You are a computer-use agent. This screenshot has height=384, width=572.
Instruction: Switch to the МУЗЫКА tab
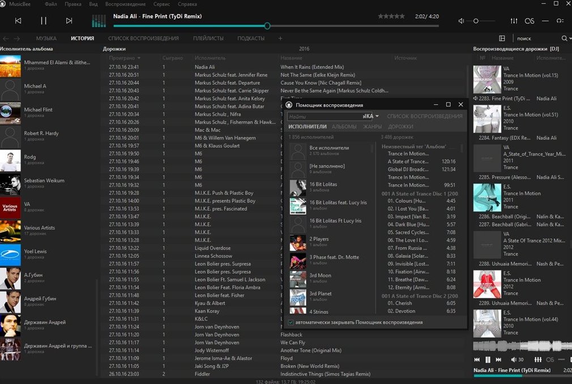[46, 39]
